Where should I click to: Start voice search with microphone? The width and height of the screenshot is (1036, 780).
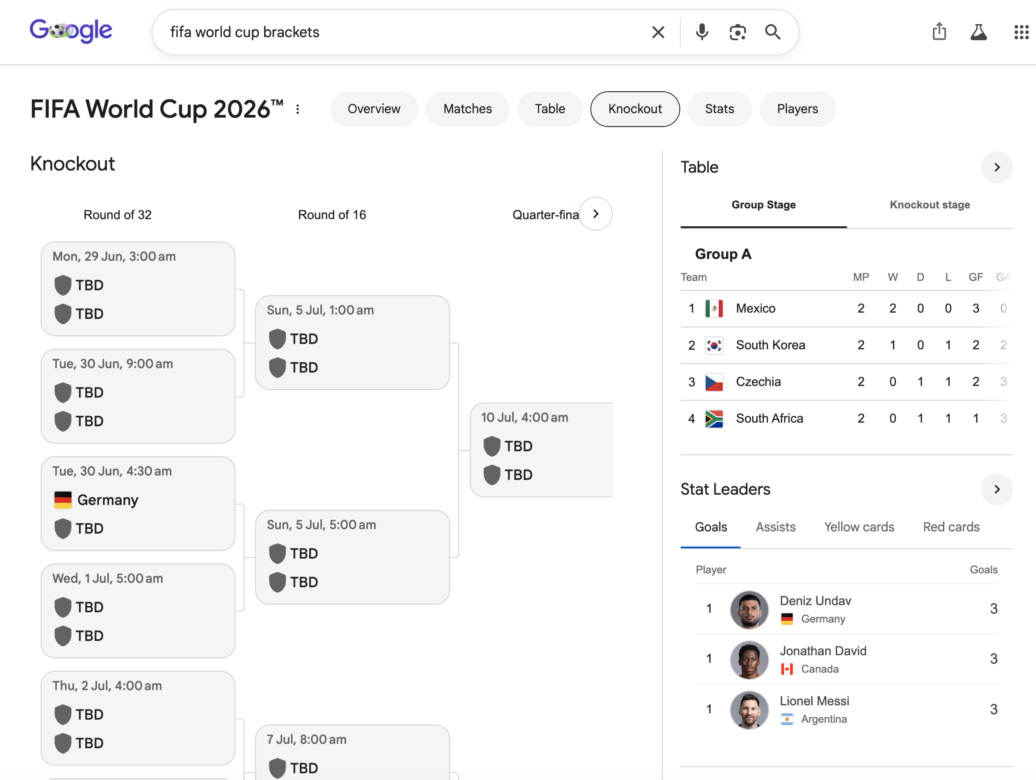pos(702,32)
